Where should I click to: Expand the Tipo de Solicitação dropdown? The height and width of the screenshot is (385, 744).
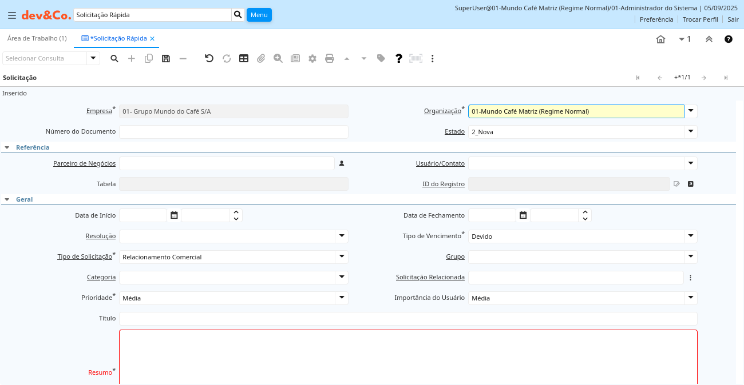click(x=342, y=257)
